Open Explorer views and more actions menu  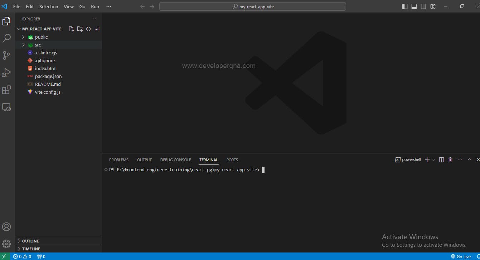tap(94, 19)
